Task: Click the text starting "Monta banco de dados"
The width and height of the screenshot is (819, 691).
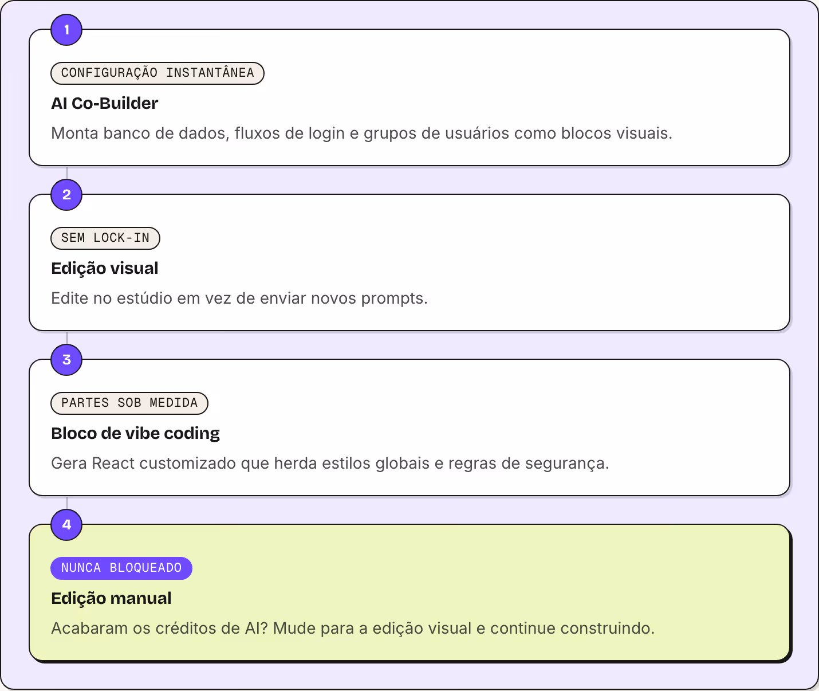Action: pyautogui.click(x=362, y=134)
